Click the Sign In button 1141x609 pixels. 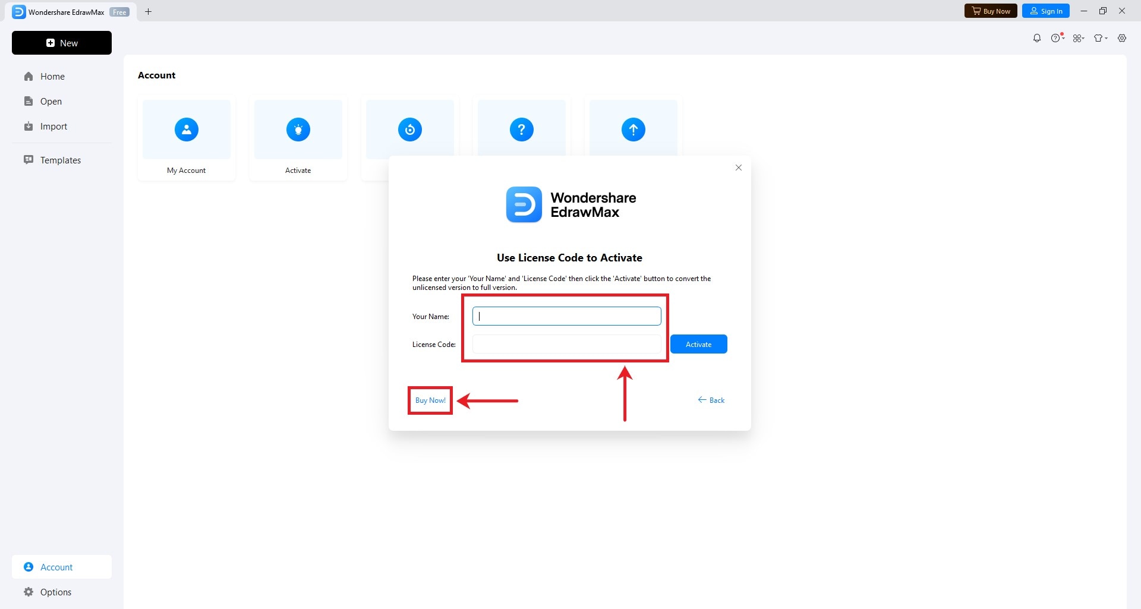[x=1046, y=11]
